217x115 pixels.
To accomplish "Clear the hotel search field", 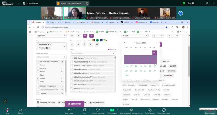I will [114, 53].
